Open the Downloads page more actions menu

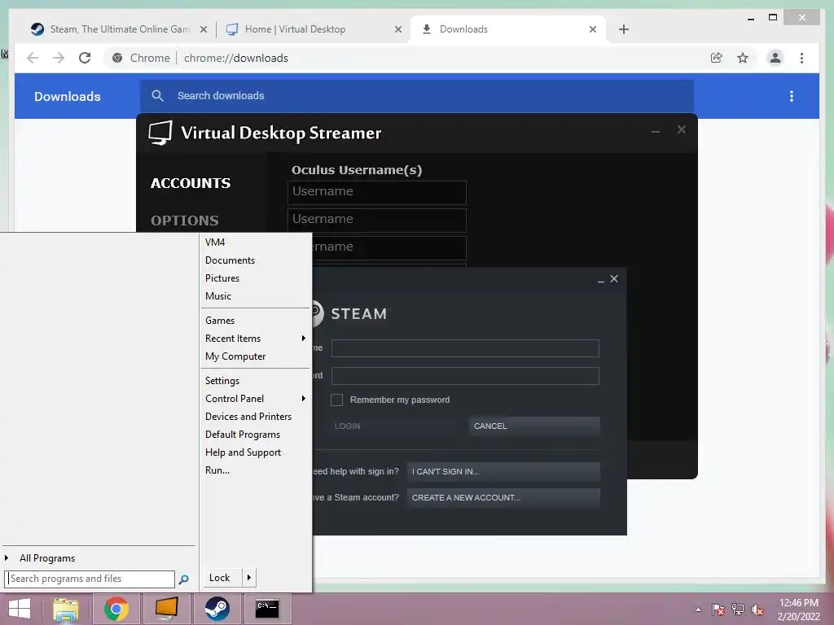pyautogui.click(x=792, y=96)
